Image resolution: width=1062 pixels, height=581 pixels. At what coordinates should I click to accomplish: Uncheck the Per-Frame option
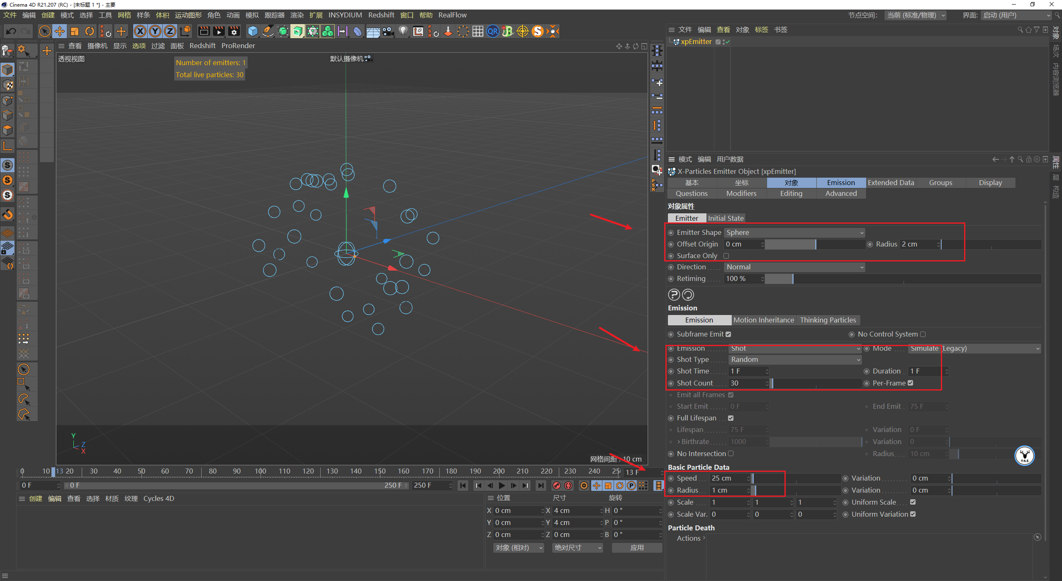[x=911, y=383]
